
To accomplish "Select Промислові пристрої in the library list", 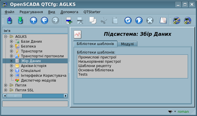I will [95, 57].
